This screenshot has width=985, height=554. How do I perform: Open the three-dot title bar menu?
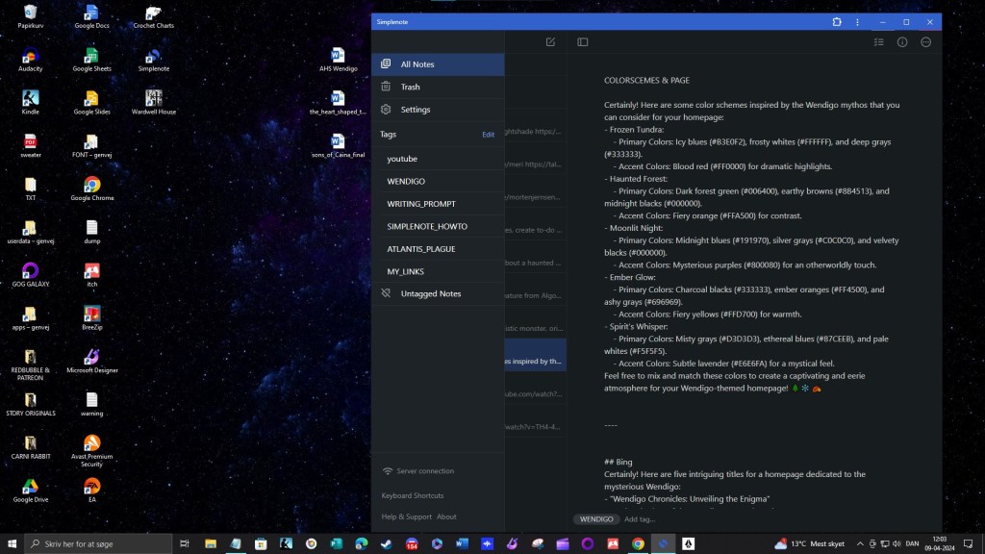tap(857, 21)
